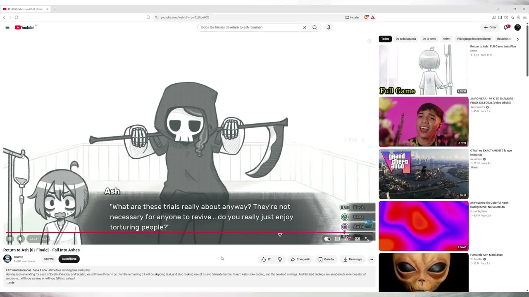This screenshot has height=297, width=529.
Task: Click the magnifier search button
Action: 315,28
